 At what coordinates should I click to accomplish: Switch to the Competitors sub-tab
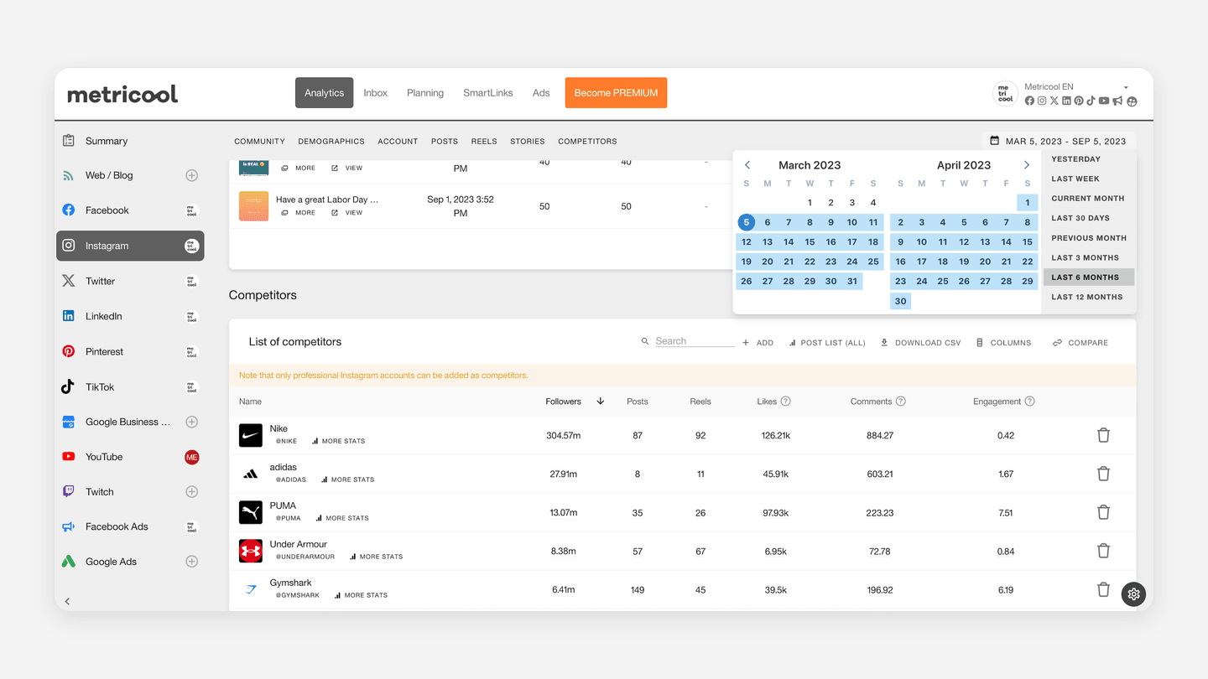[x=587, y=142]
